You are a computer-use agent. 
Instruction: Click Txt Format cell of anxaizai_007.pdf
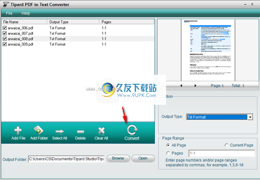coord(57,33)
